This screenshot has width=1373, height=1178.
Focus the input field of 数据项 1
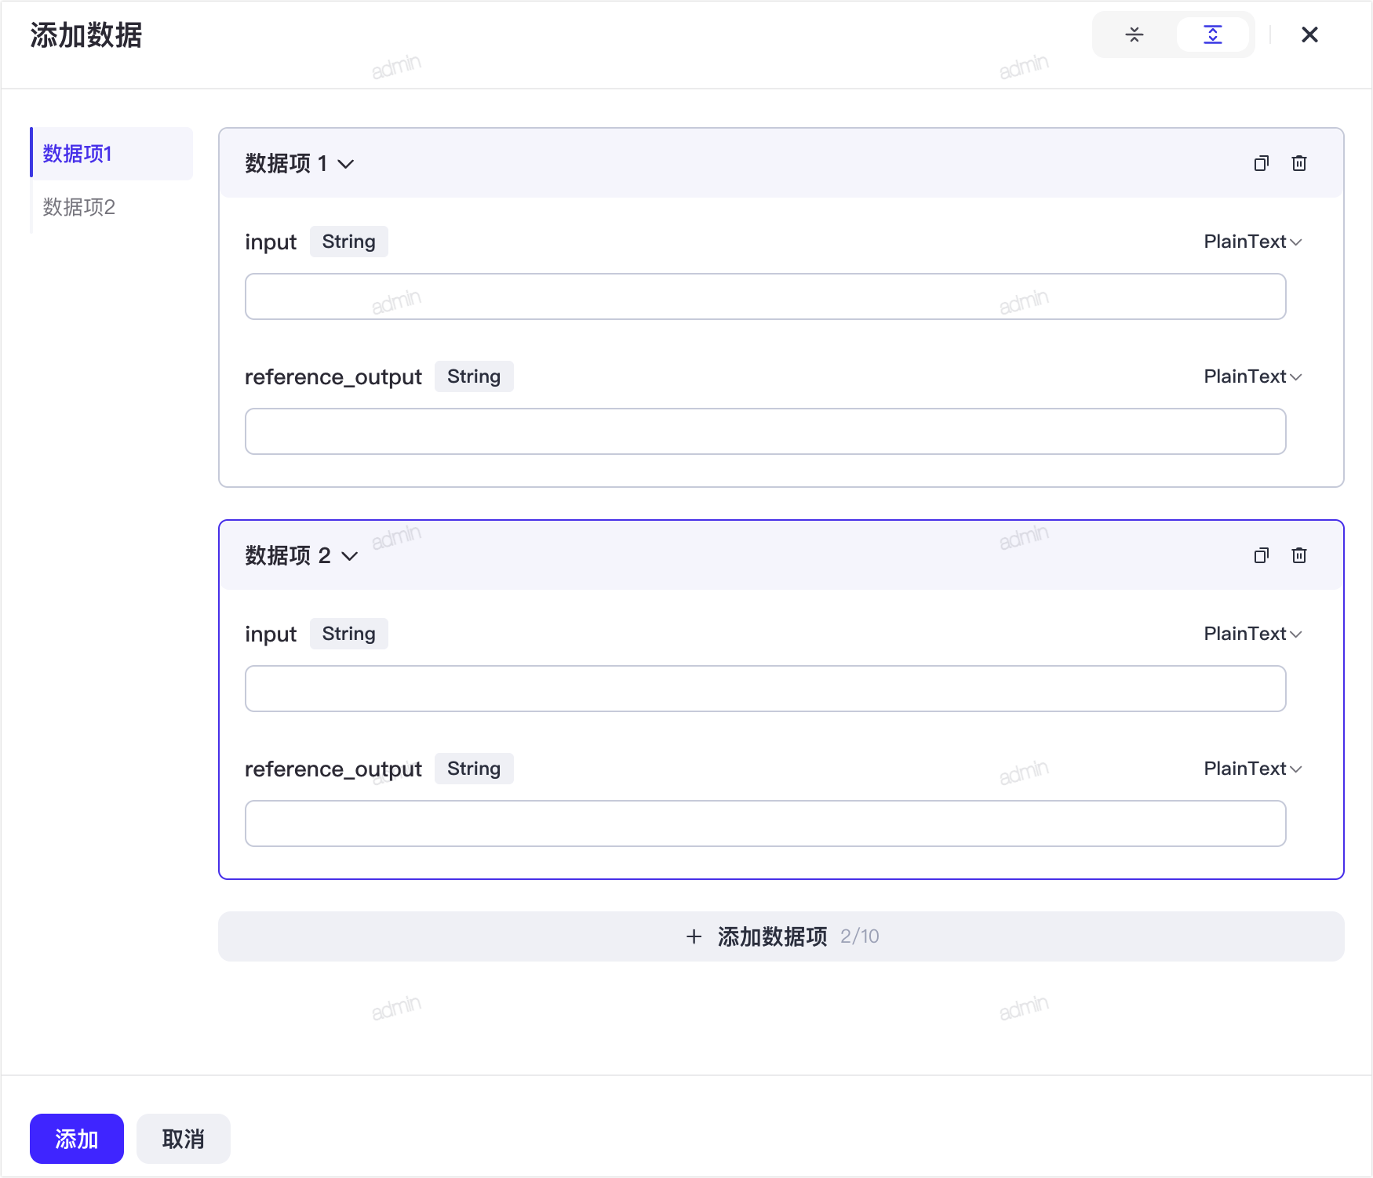[x=766, y=296]
